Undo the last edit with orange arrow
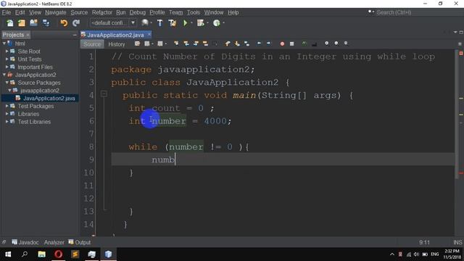This screenshot has height=261, width=464. point(64,23)
